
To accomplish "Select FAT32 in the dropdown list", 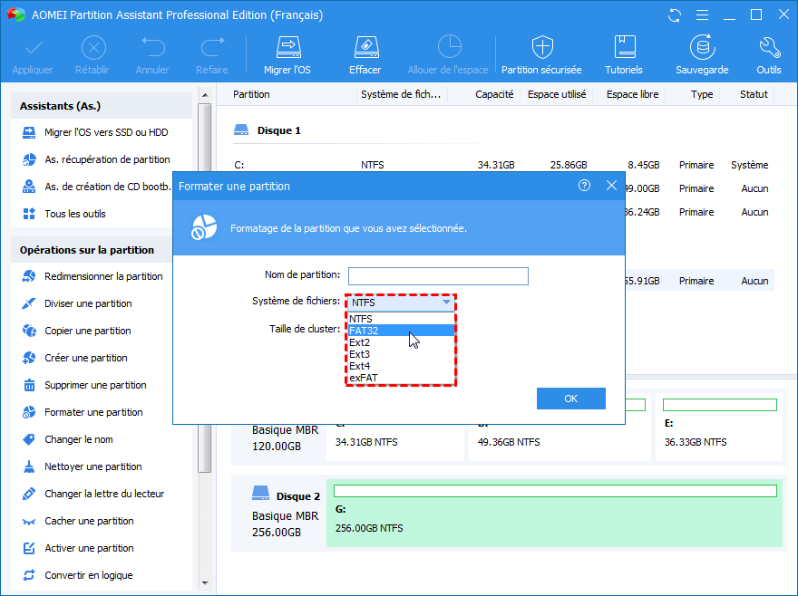I will pyautogui.click(x=401, y=331).
